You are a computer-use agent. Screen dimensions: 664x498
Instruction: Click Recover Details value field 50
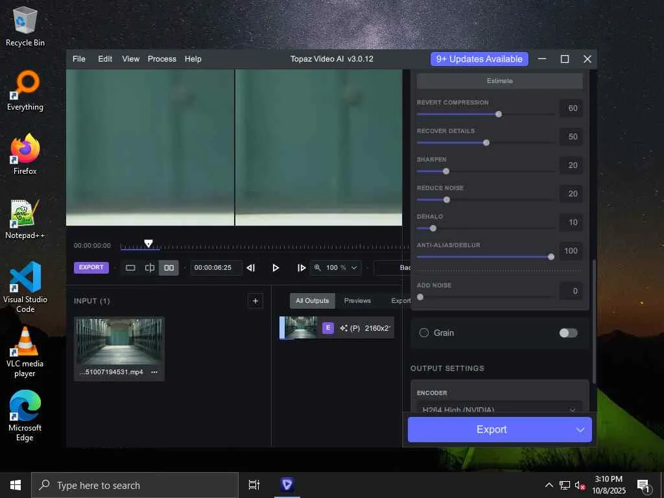coord(571,136)
